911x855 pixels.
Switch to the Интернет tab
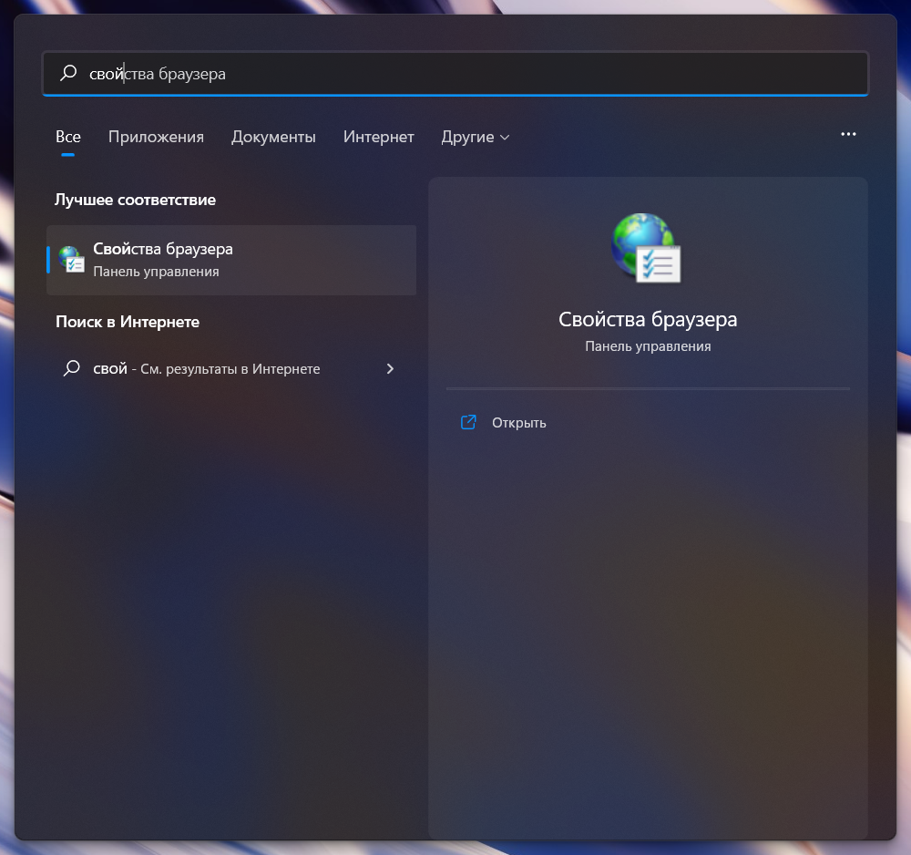[378, 137]
